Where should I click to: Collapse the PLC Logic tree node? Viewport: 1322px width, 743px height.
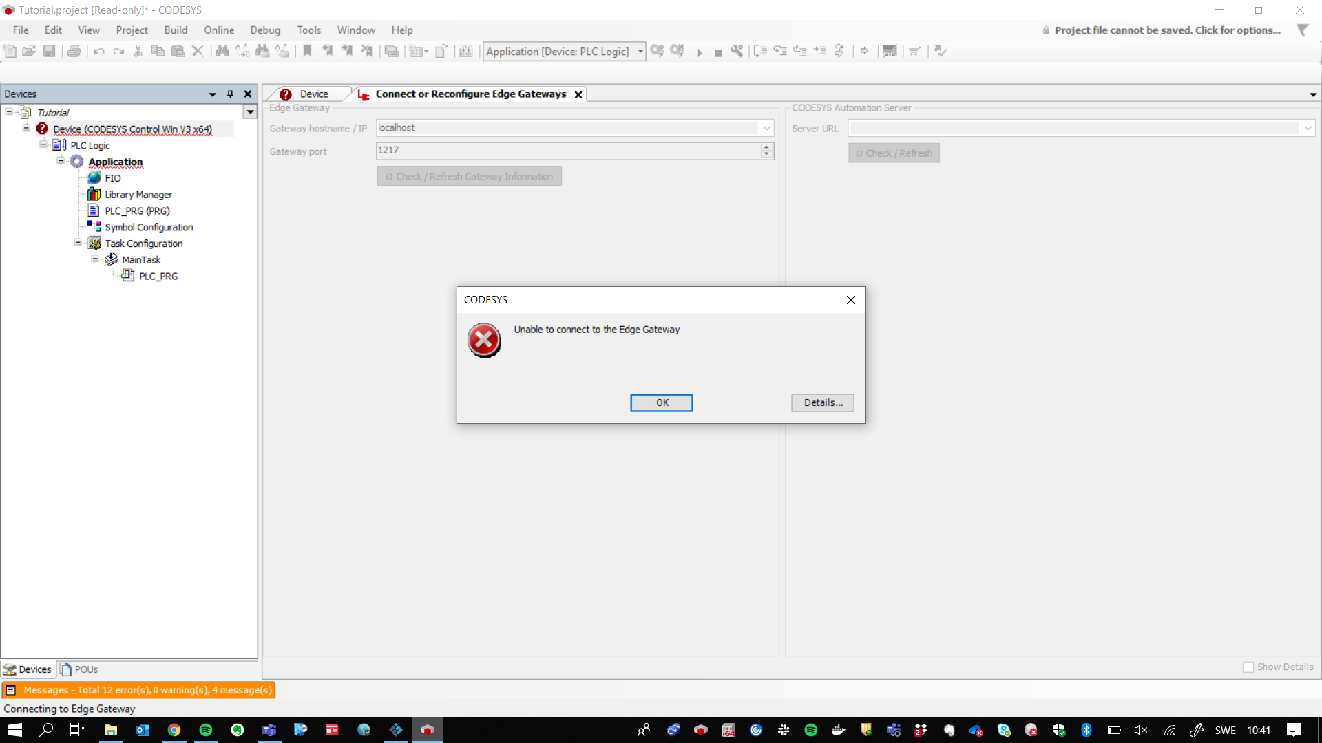coord(43,144)
